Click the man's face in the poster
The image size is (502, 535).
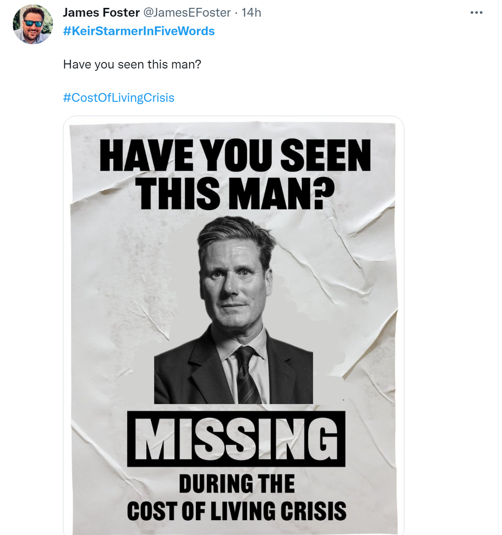[x=234, y=282]
